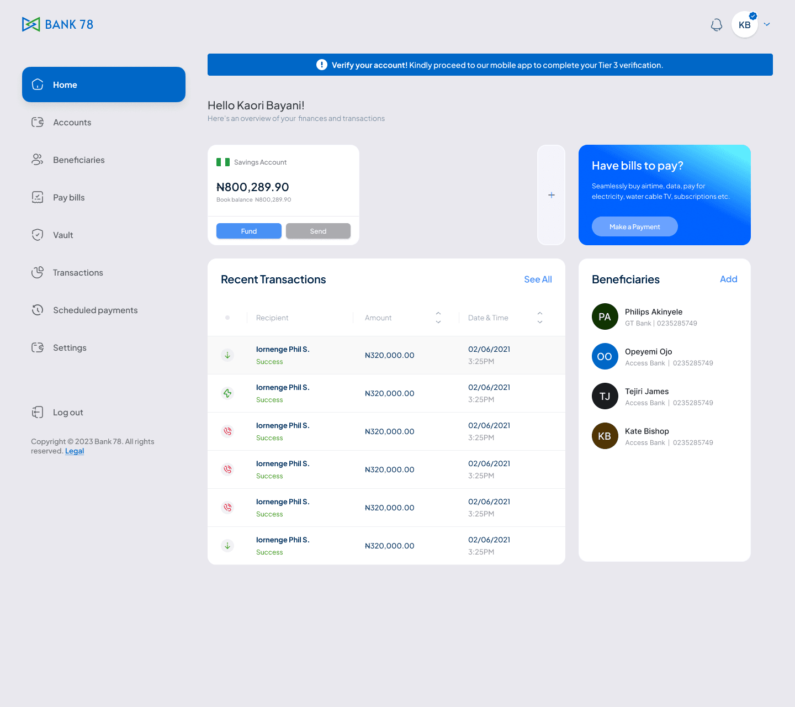Screen dimensions: 795x707
Task: Click the alert icon in verification banner
Action: pos(322,65)
